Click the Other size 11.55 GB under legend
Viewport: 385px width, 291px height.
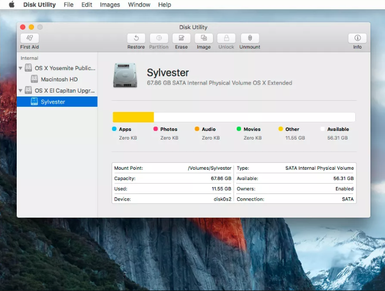(295, 138)
